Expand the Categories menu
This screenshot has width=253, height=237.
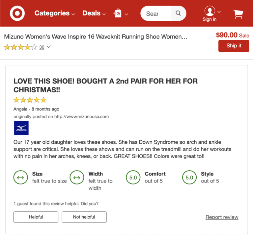pos(54,13)
